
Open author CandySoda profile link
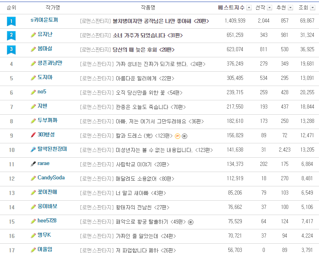(x=51, y=178)
